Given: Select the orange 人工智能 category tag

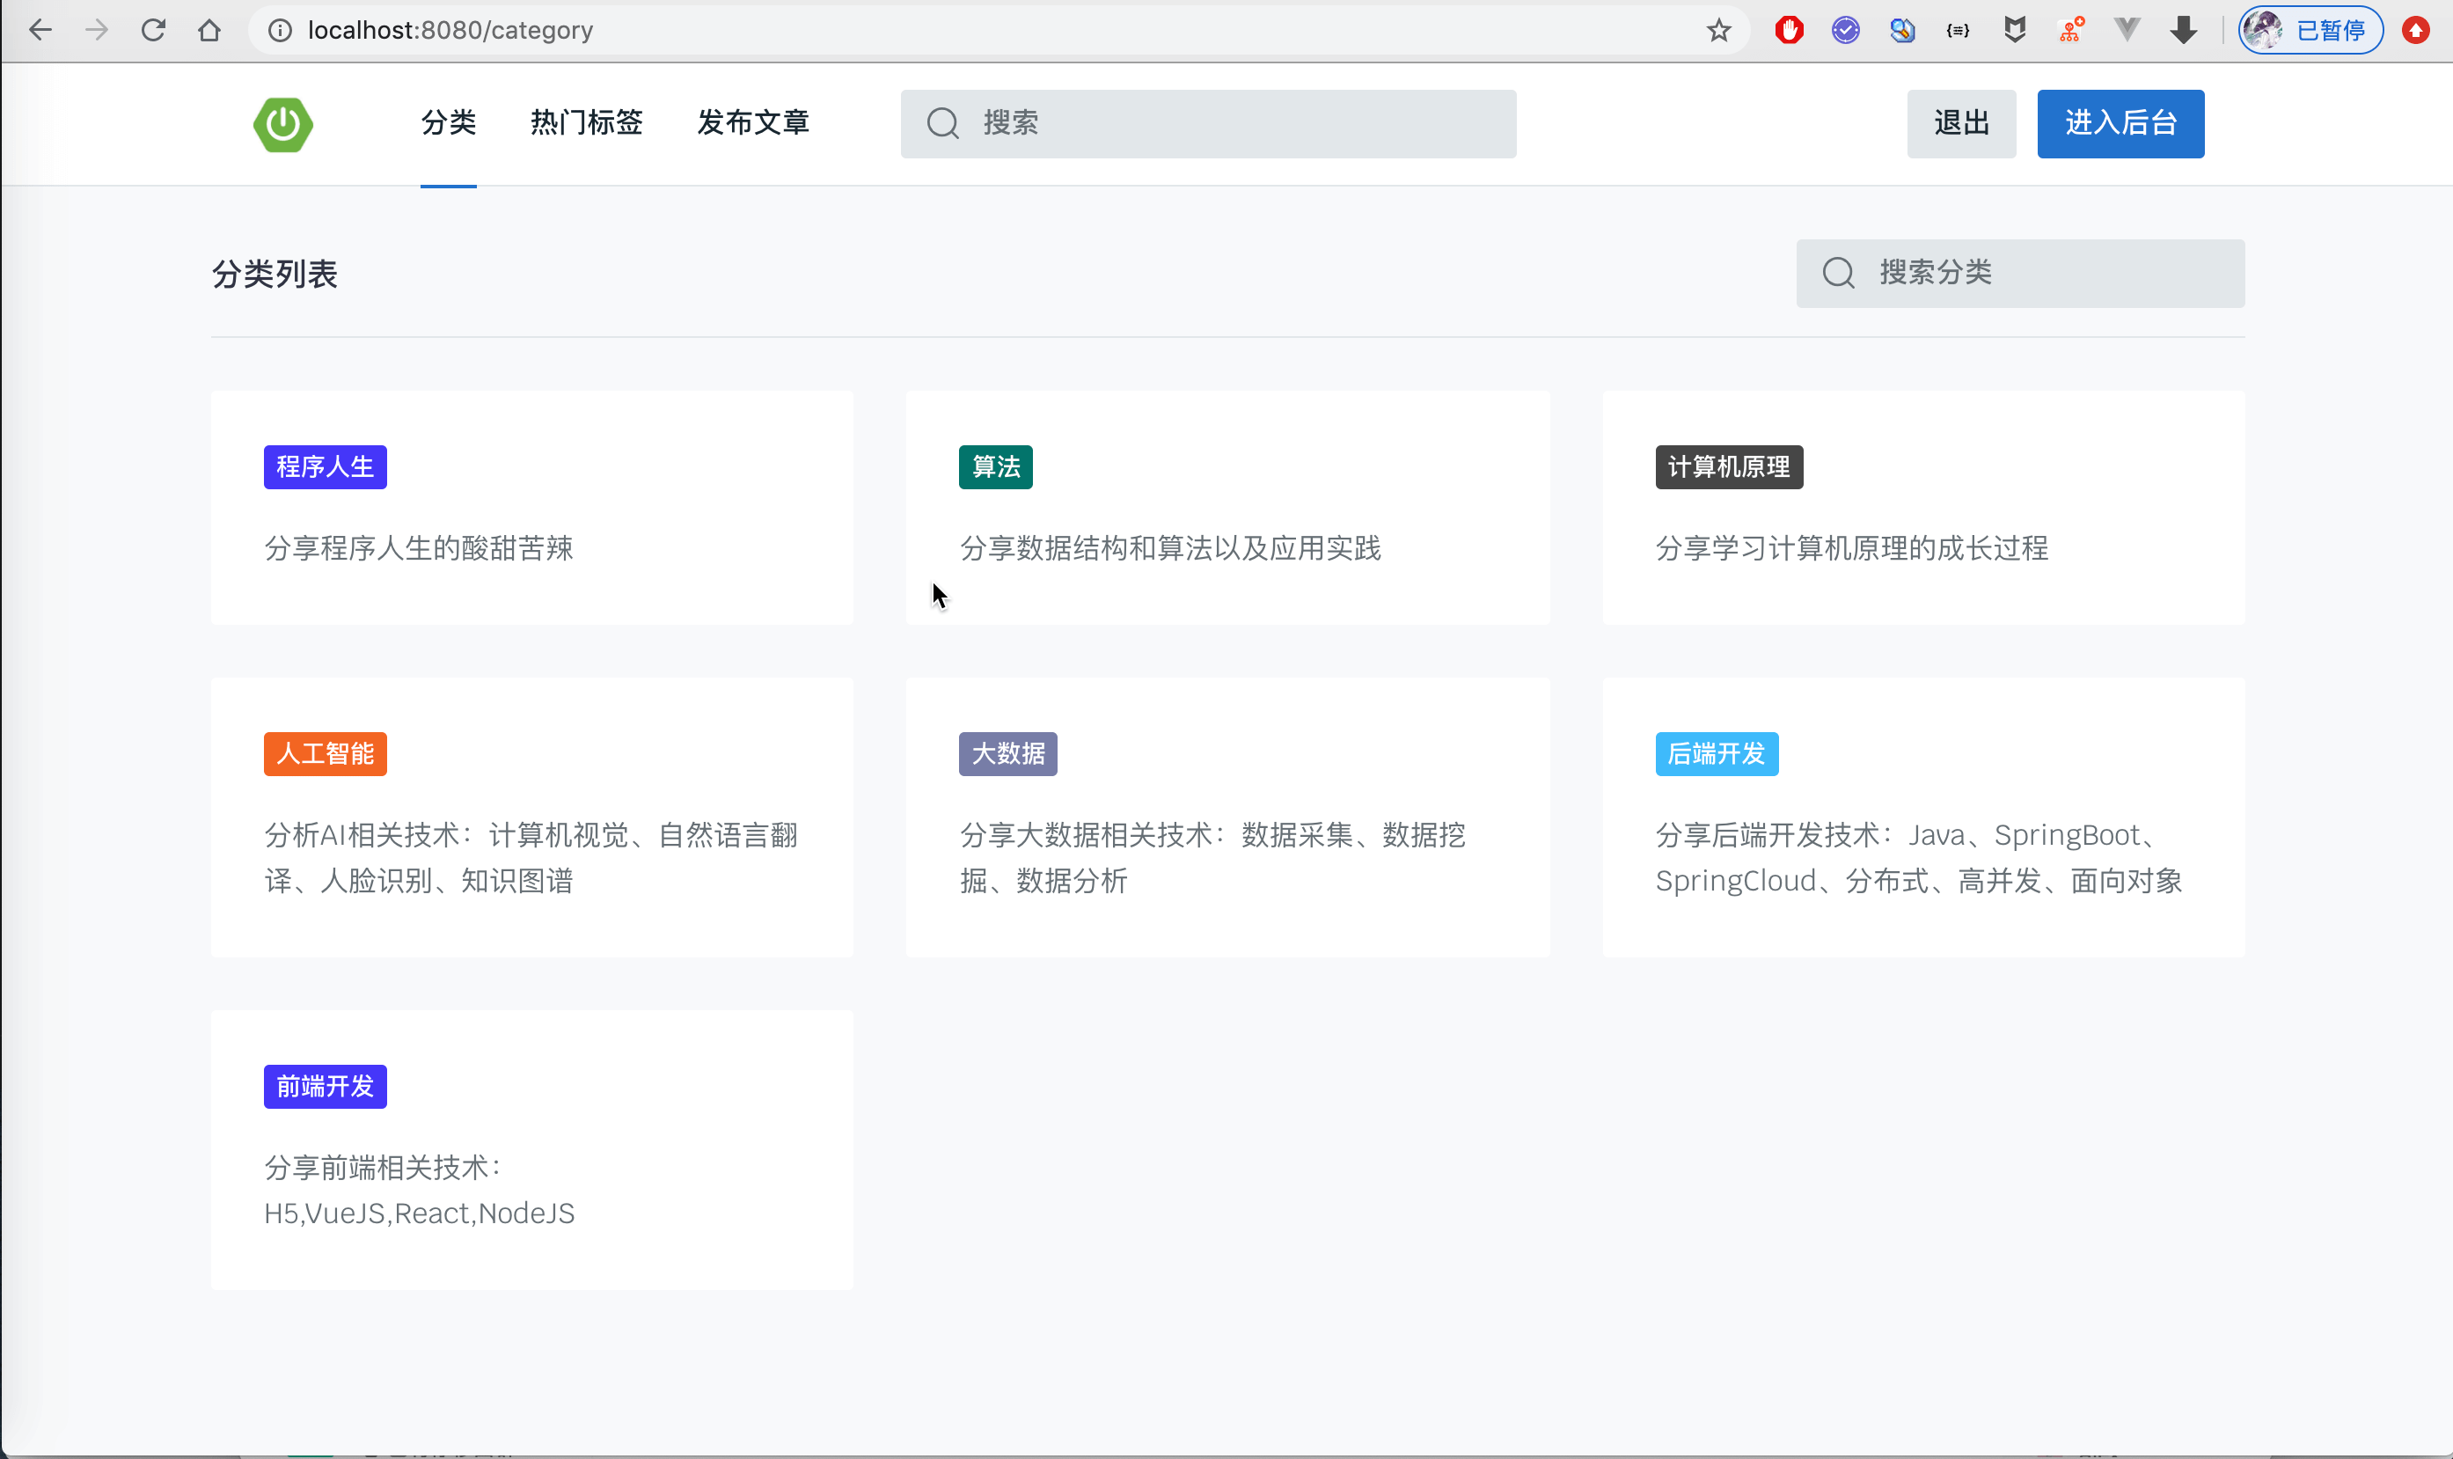Looking at the screenshot, I should point(326,754).
